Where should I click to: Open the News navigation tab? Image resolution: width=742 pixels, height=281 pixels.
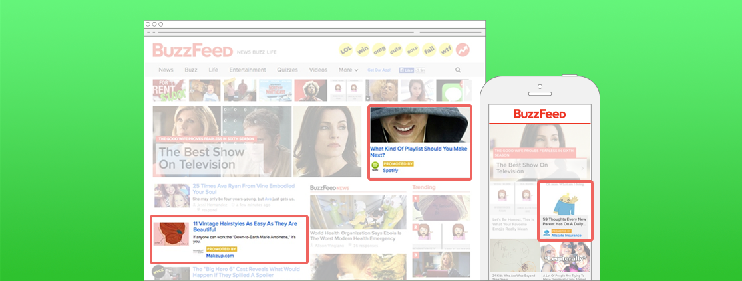coord(166,70)
